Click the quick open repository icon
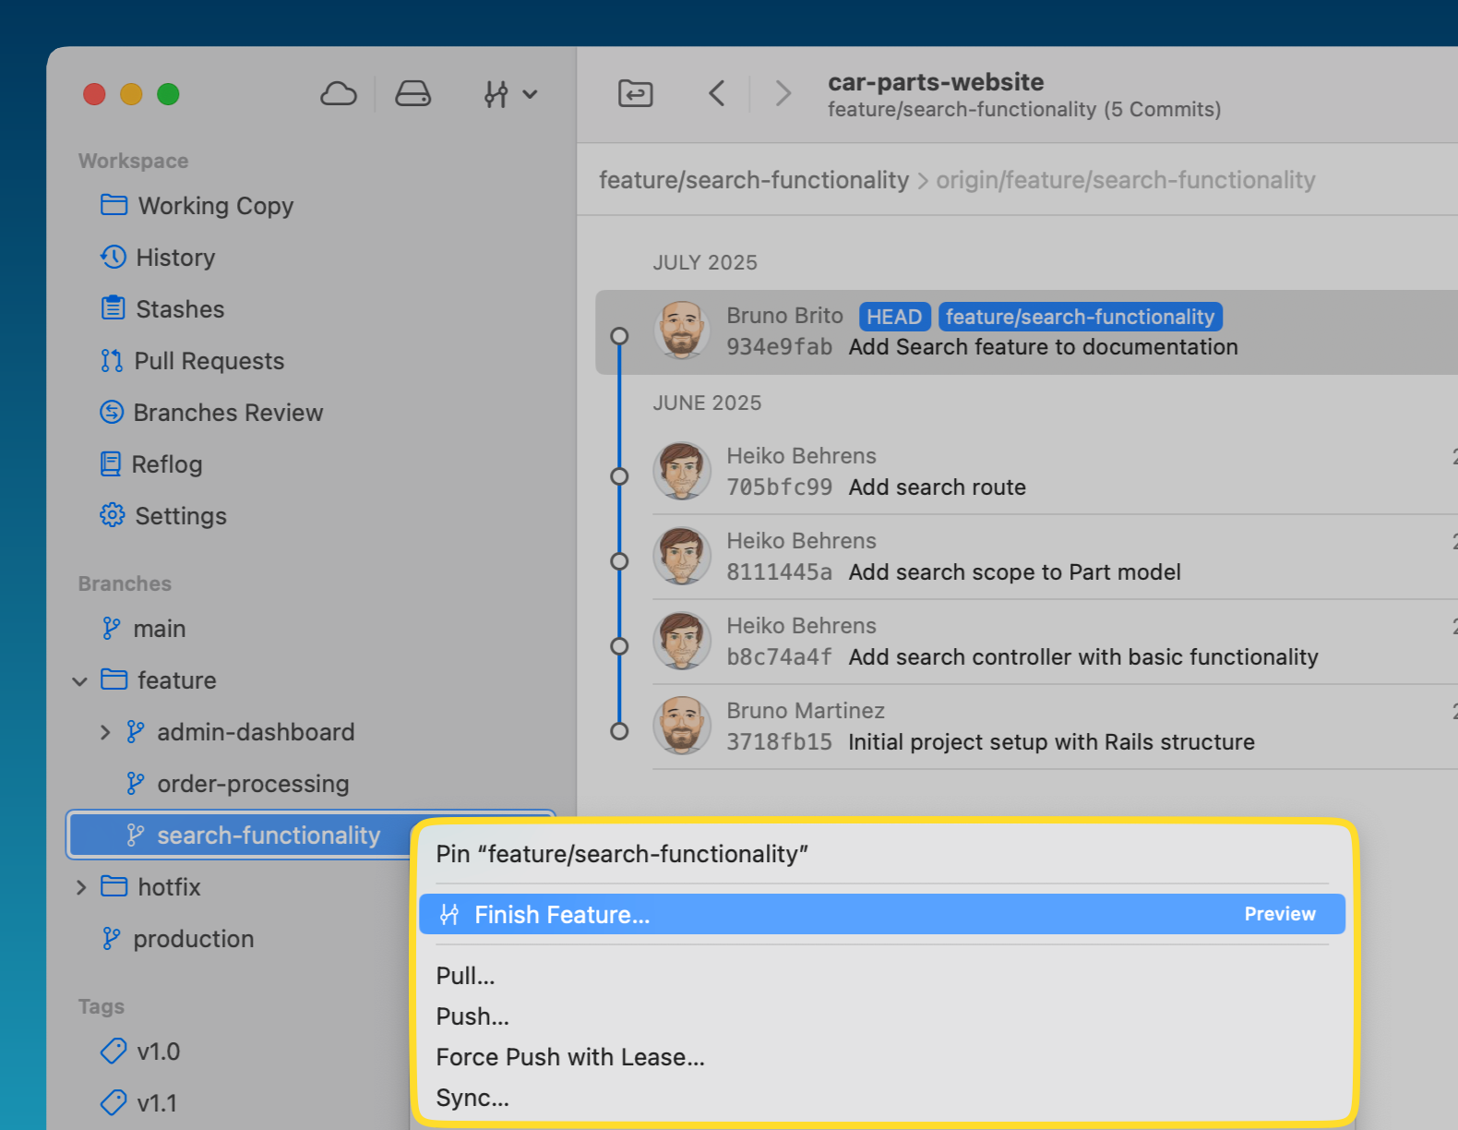 [635, 93]
